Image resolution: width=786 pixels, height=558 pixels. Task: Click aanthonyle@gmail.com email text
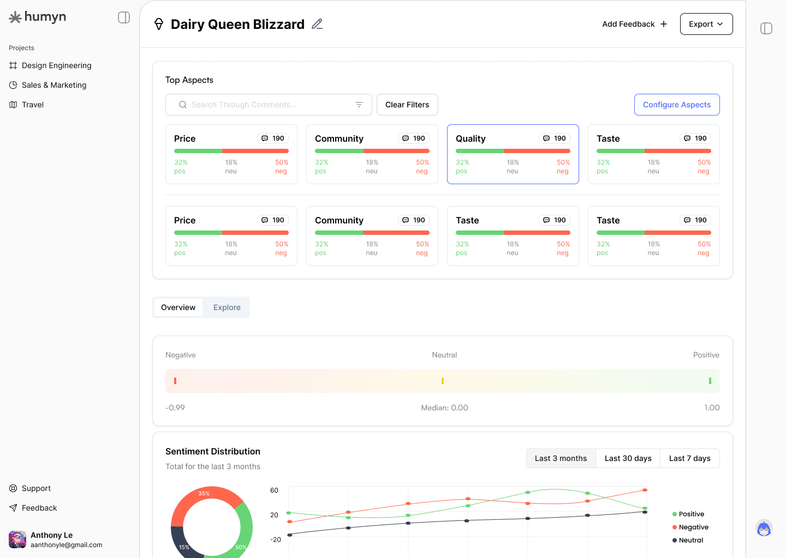coord(67,545)
